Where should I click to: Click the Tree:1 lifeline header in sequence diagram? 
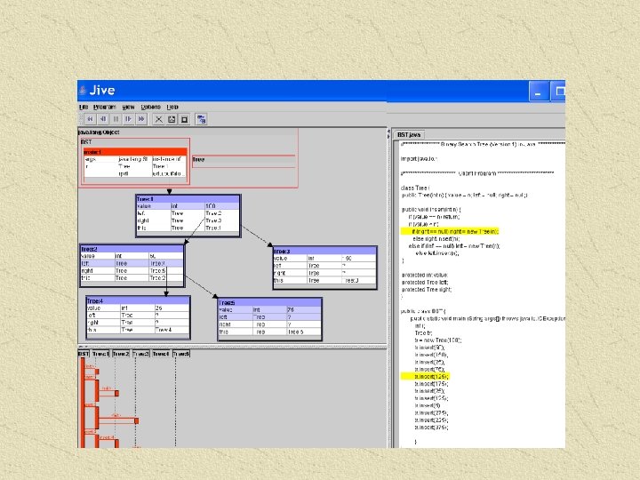click(x=100, y=354)
